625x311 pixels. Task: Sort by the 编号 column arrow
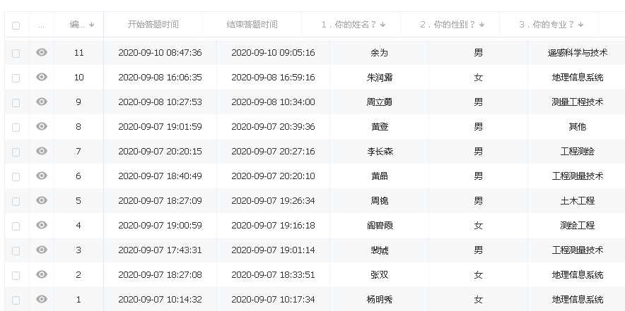[x=92, y=25]
